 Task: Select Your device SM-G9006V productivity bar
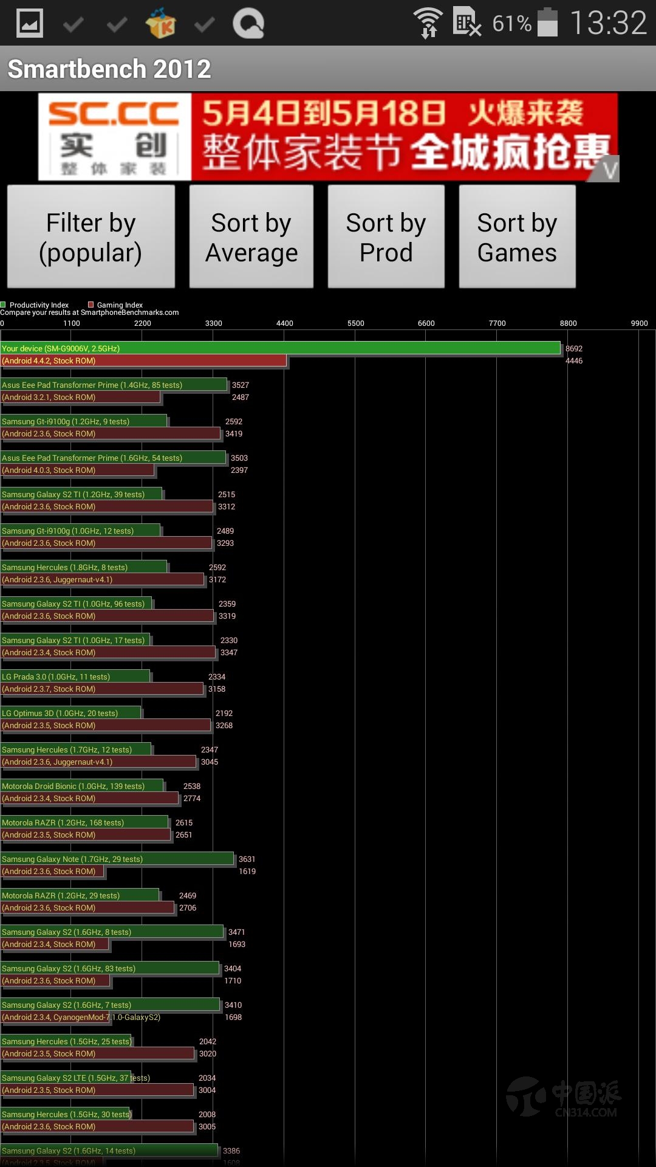tap(280, 348)
